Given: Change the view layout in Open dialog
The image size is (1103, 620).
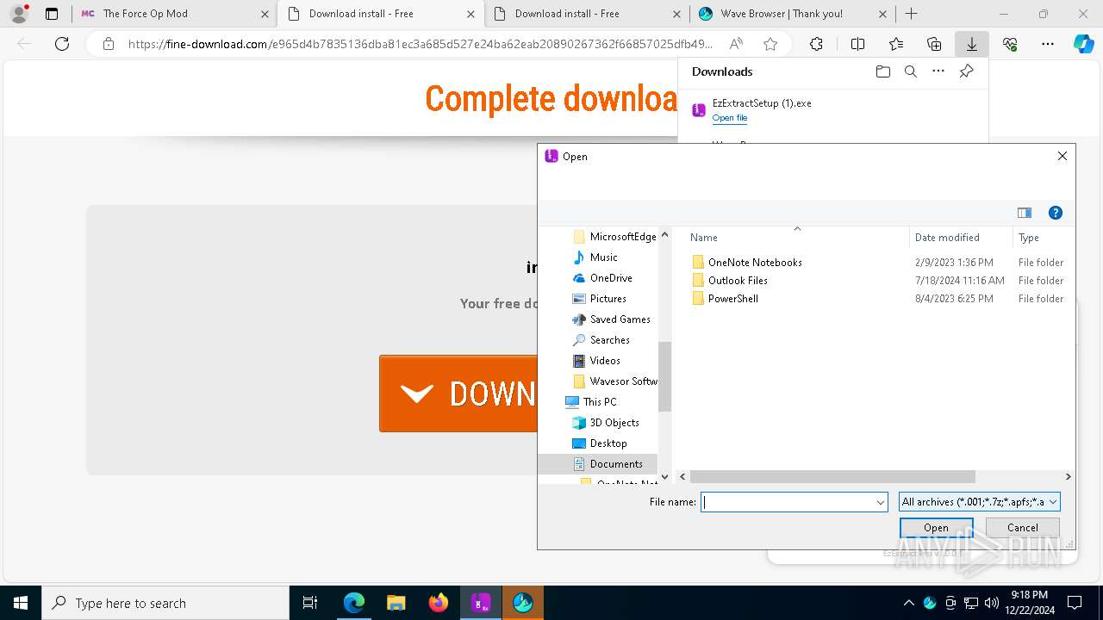Looking at the screenshot, I should coord(1025,213).
